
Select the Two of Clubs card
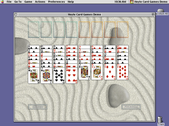coord(123,62)
